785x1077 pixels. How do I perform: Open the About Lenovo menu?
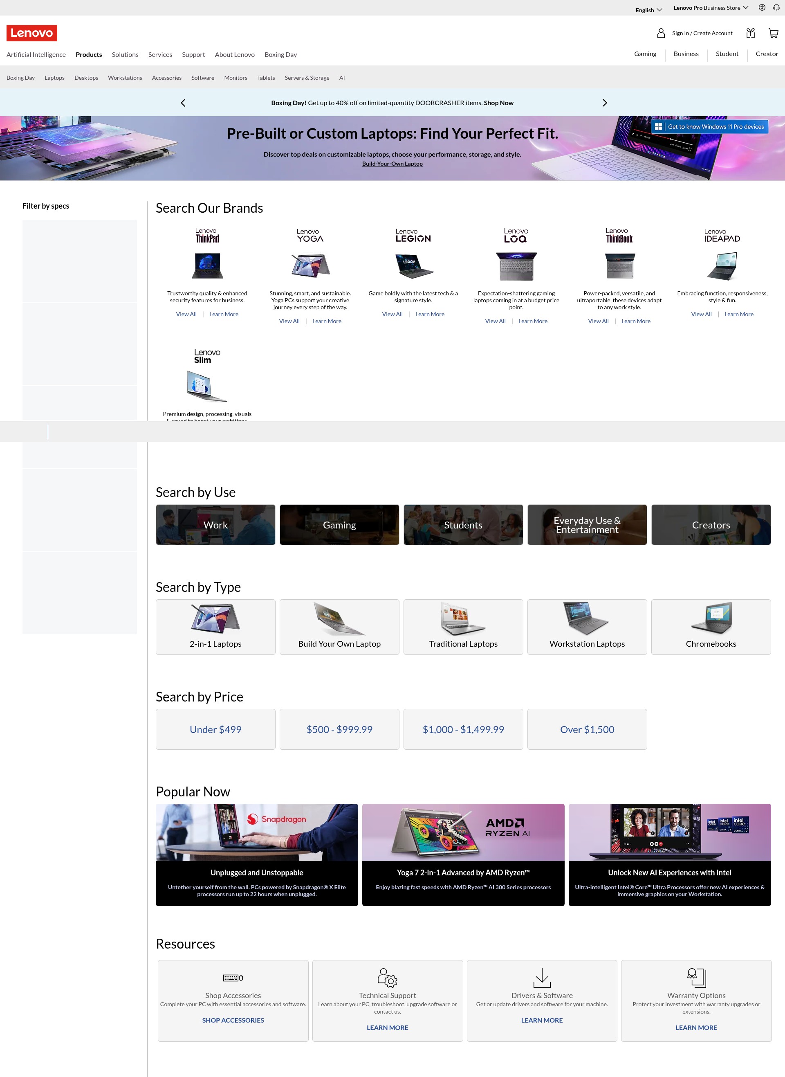(x=235, y=55)
